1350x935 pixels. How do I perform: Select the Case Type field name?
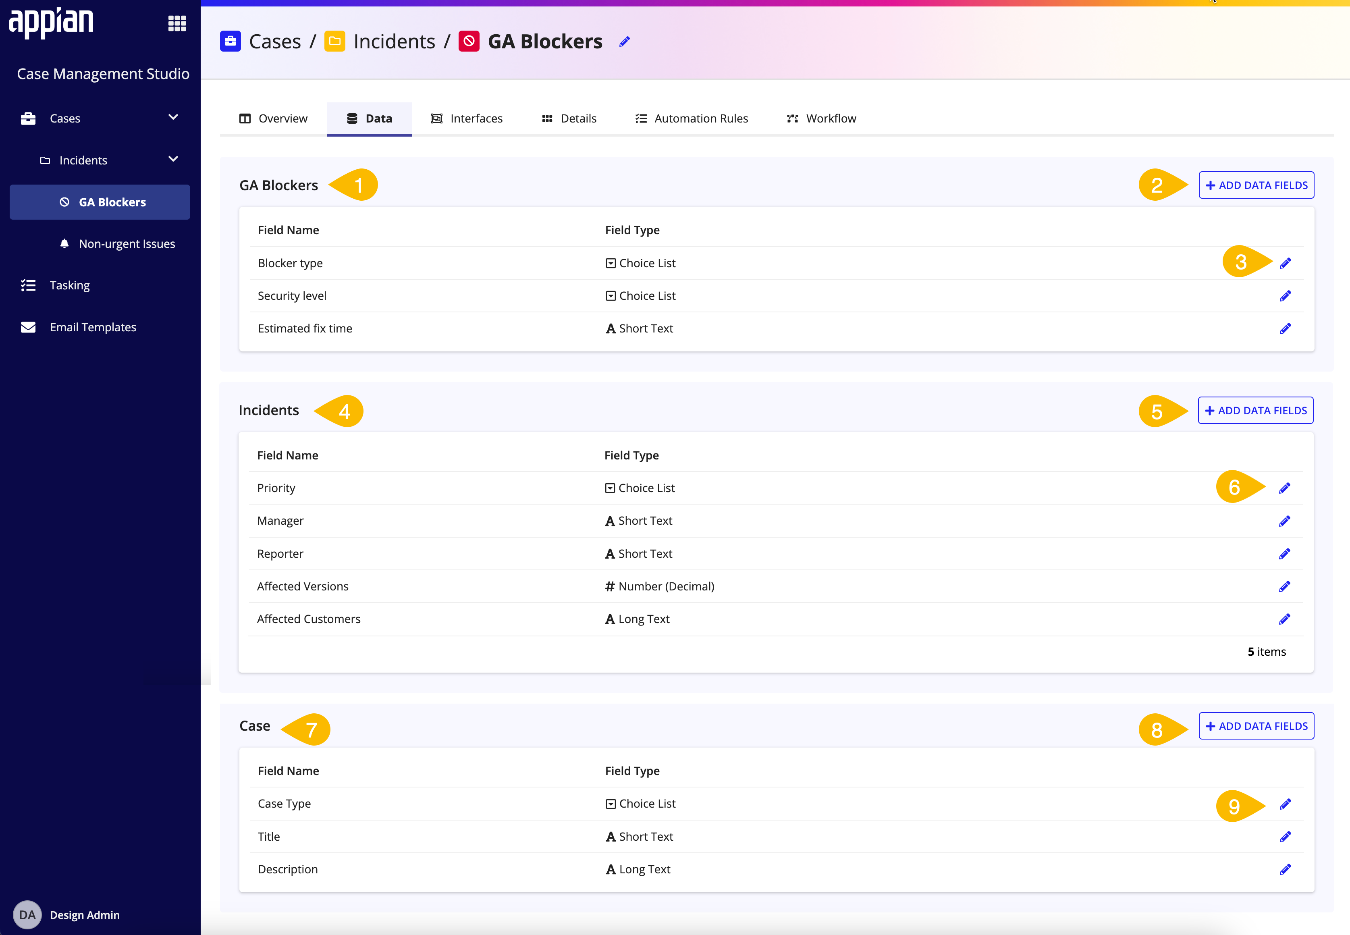tap(284, 804)
